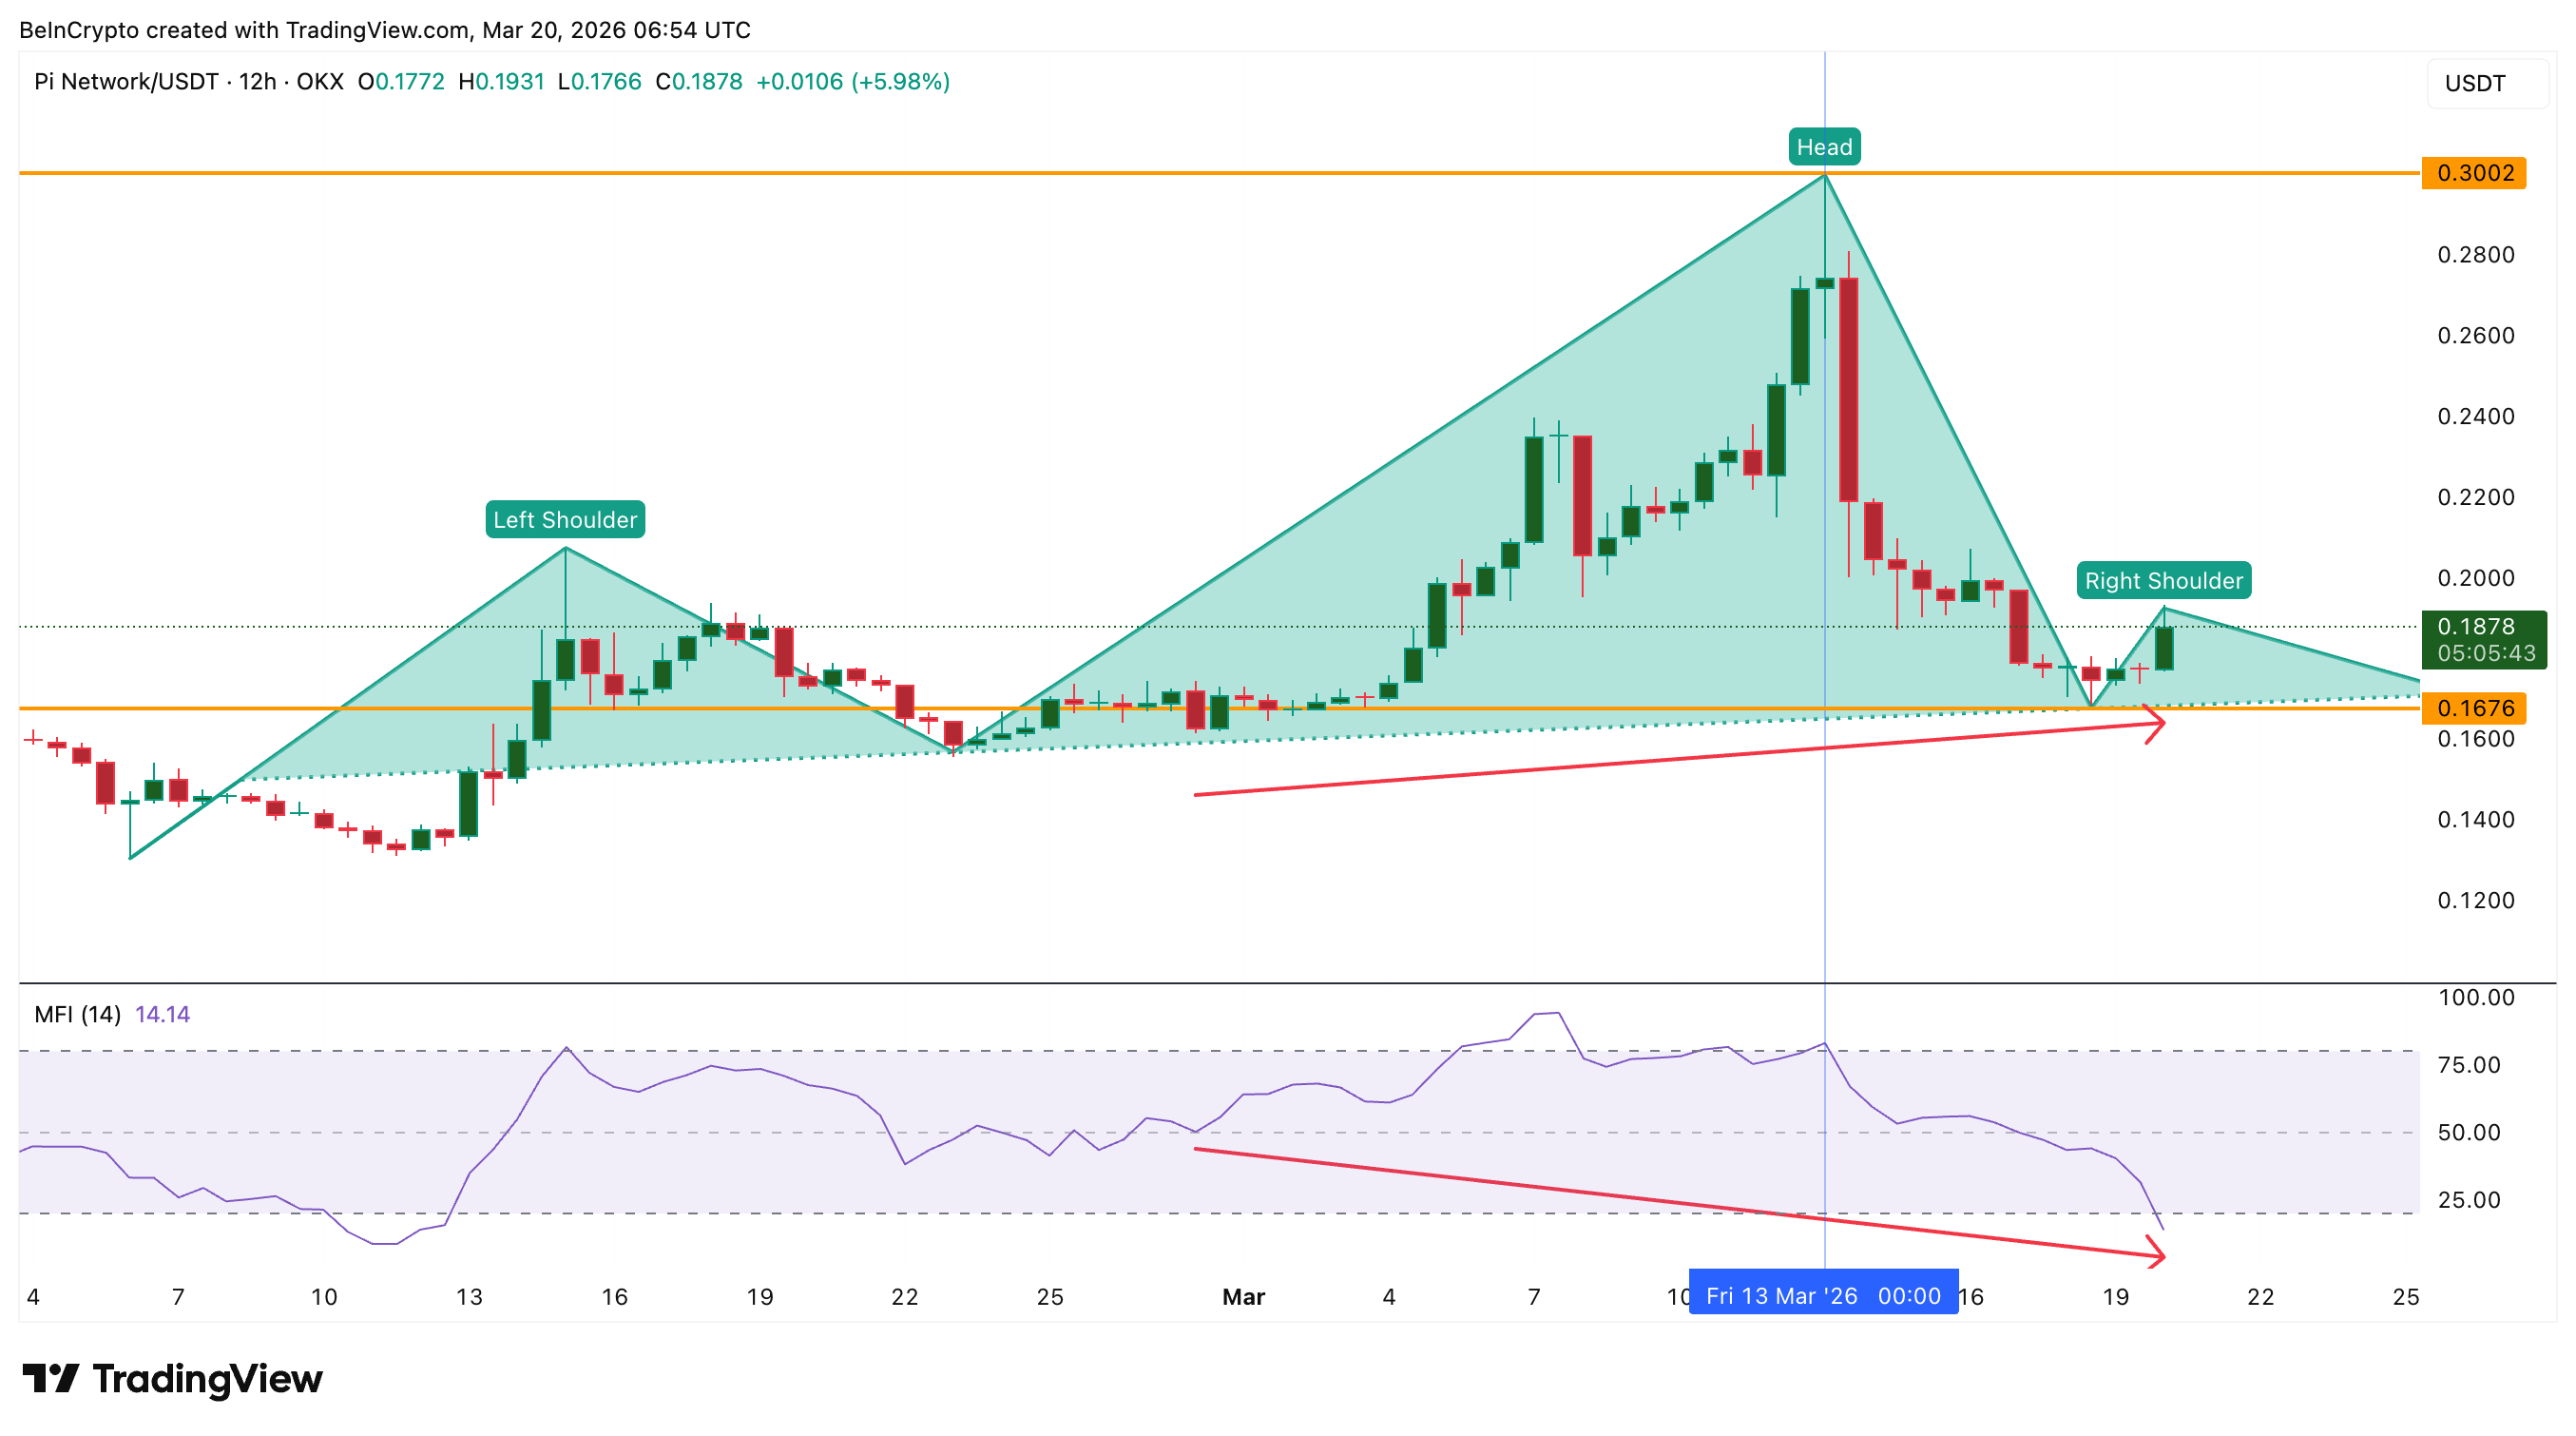
Task: Click the Left Shoulder label
Action: pyautogui.click(x=565, y=519)
